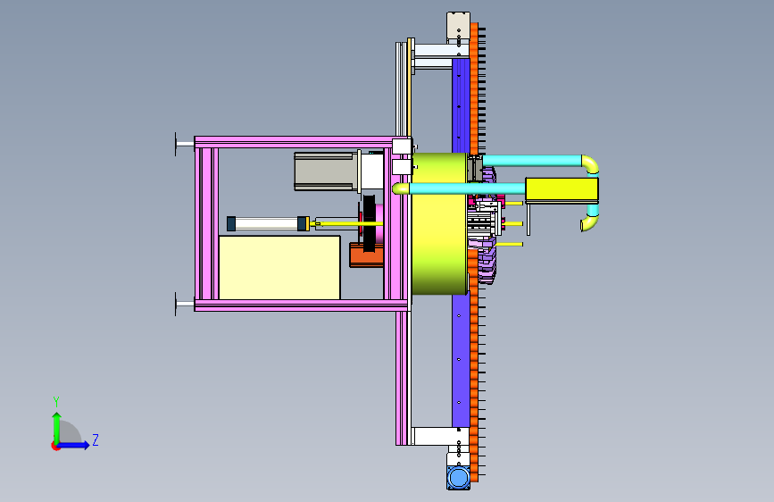
Task: Select the upper cyan horizontal pipe
Action: point(532,161)
